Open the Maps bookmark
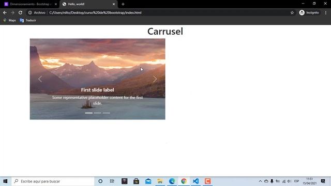 click(10, 20)
